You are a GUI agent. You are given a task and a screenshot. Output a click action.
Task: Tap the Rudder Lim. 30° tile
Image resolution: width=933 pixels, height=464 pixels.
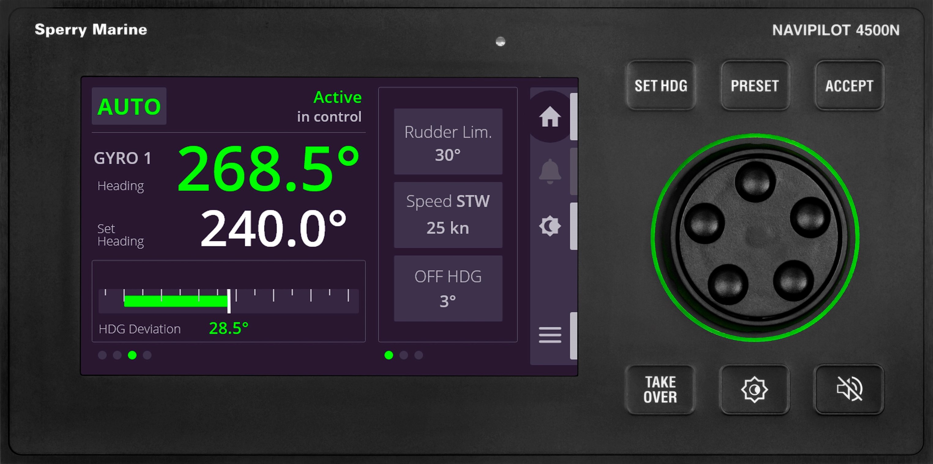point(448,141)
